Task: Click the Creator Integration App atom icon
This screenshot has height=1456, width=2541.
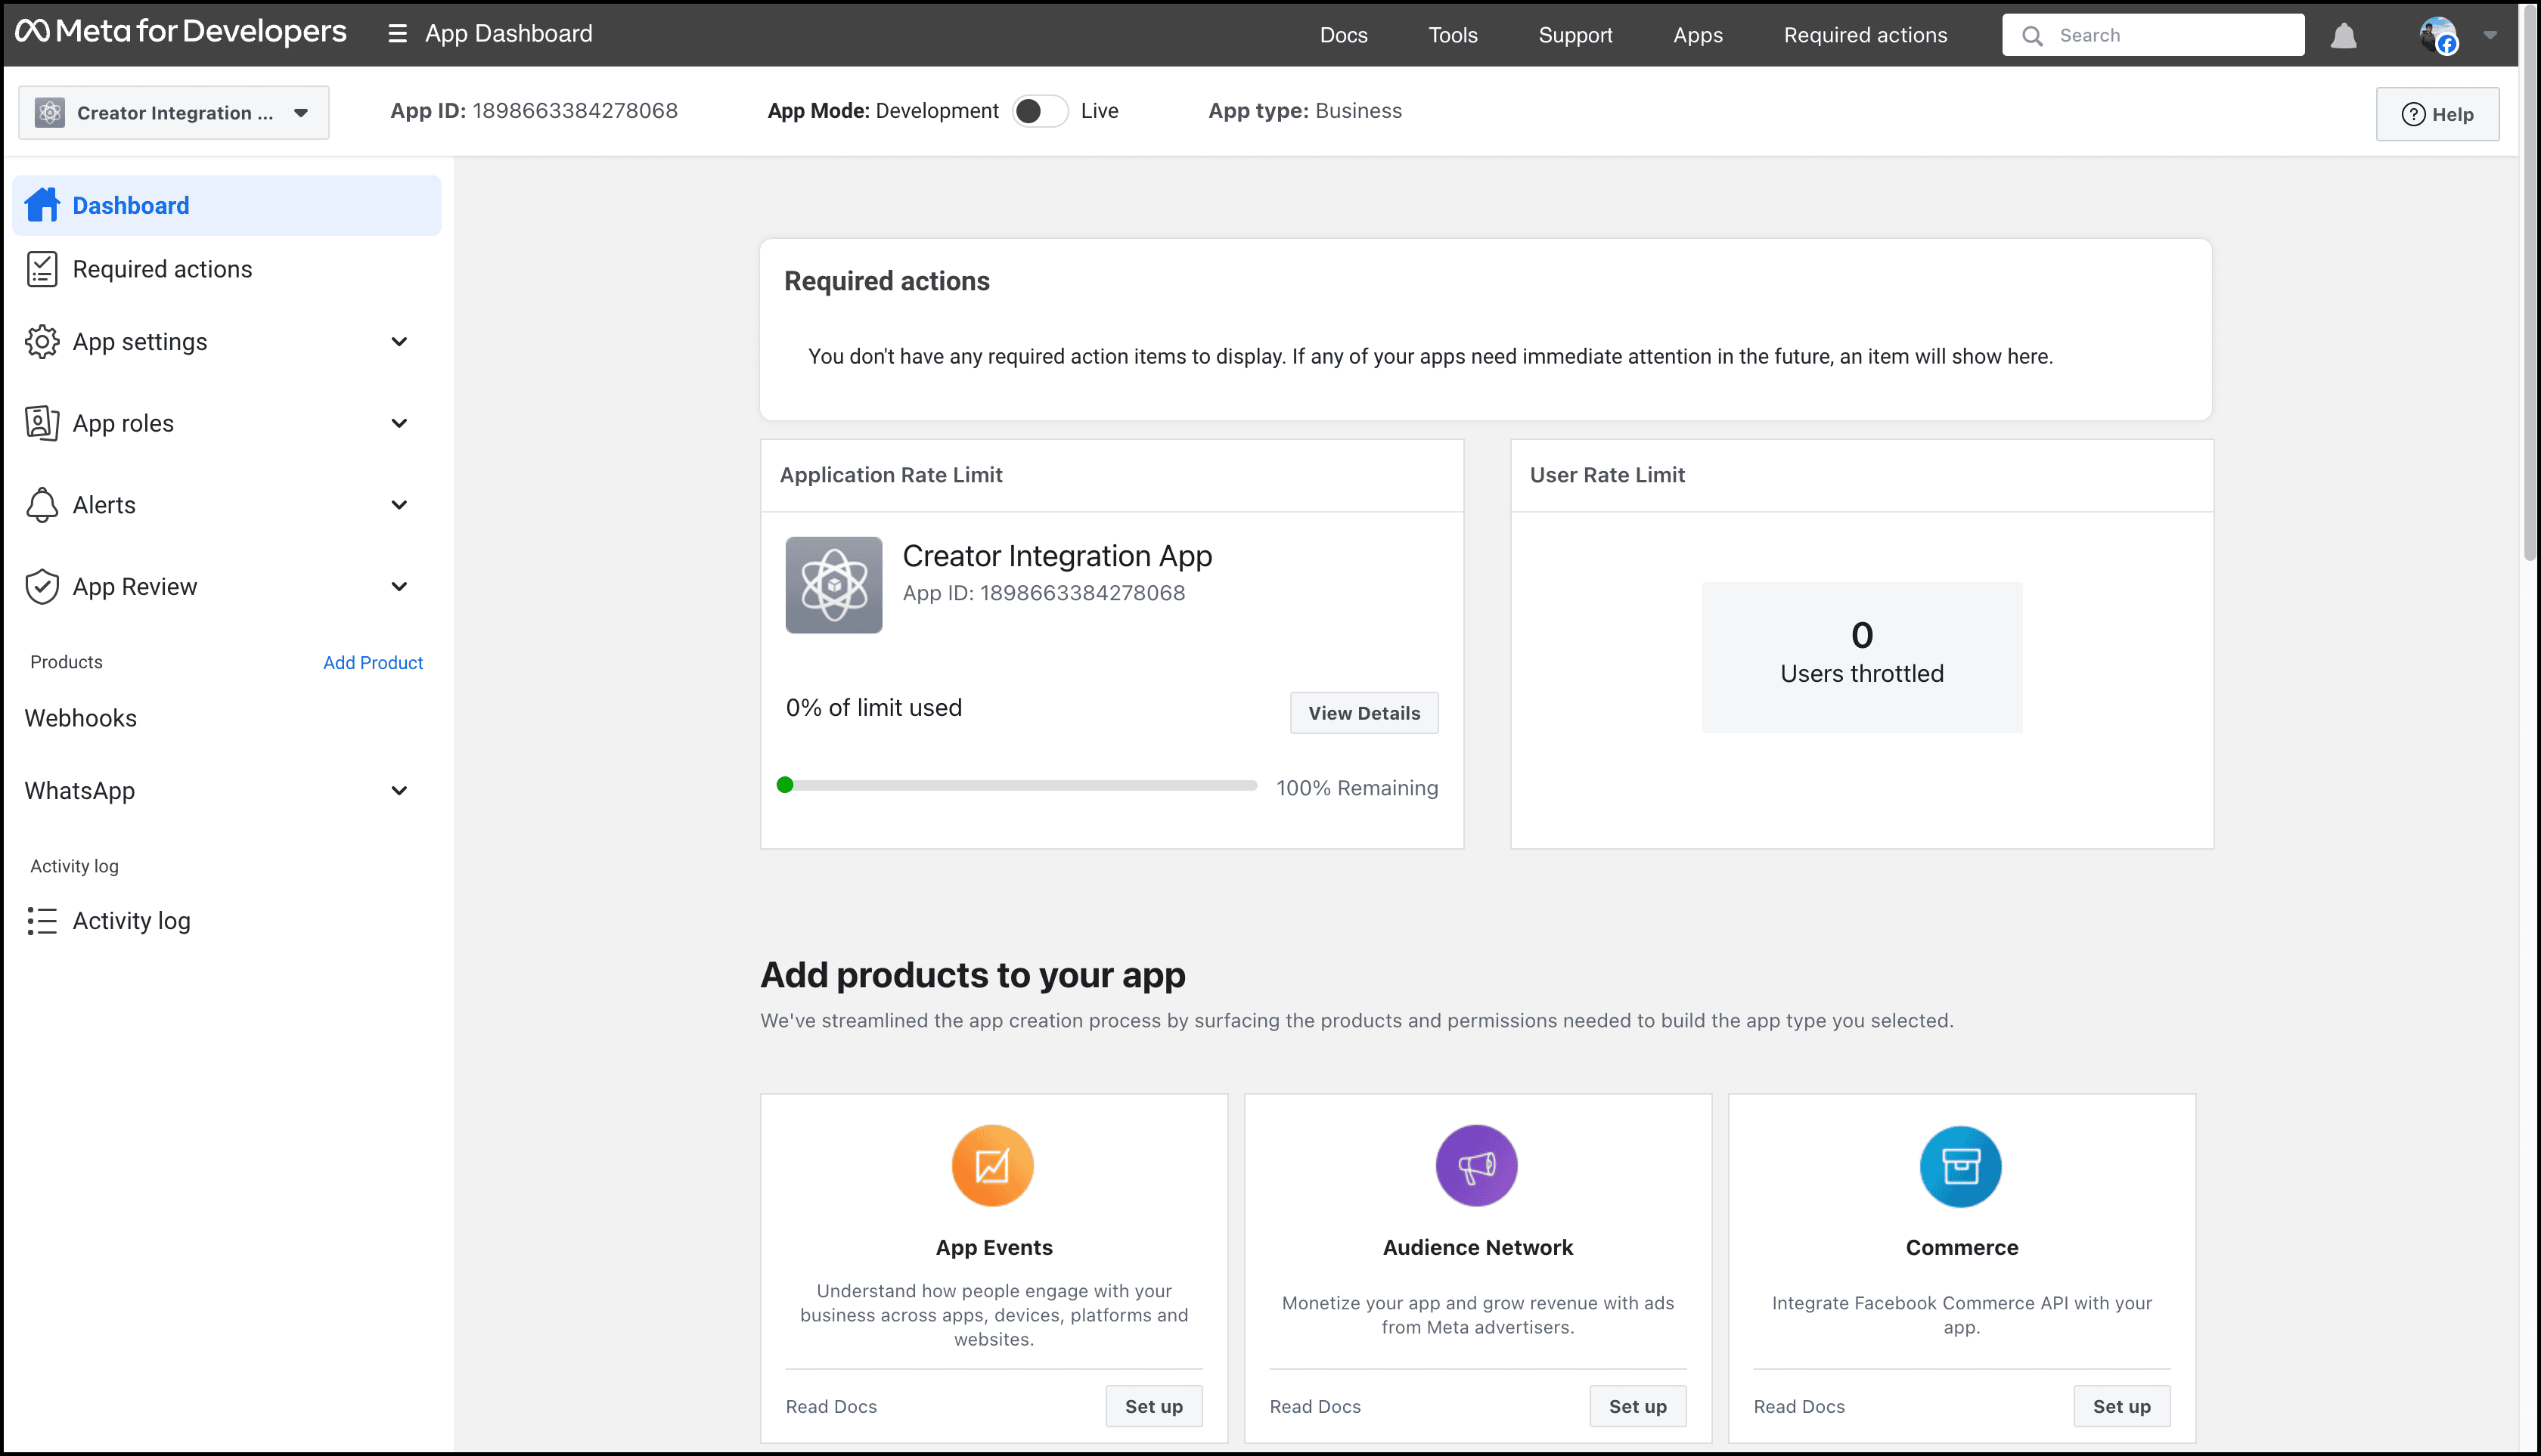Action: [x=833, y=585]
